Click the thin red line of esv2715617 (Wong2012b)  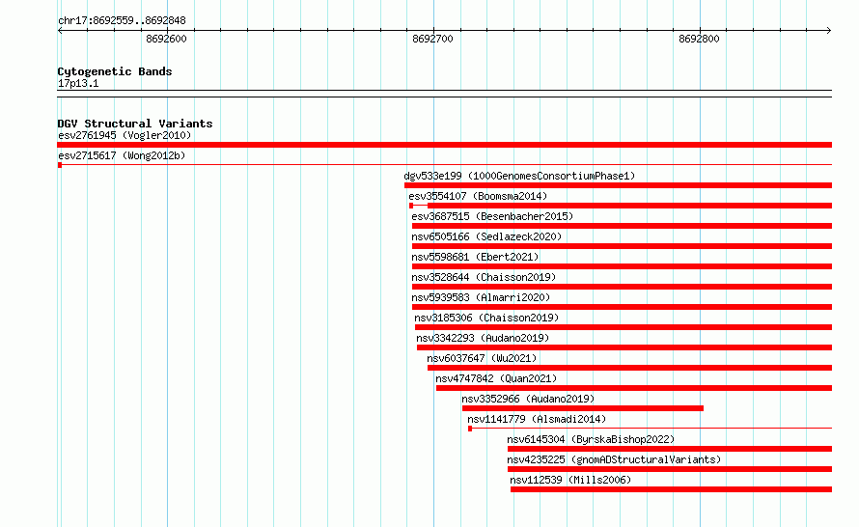(447, 164)
